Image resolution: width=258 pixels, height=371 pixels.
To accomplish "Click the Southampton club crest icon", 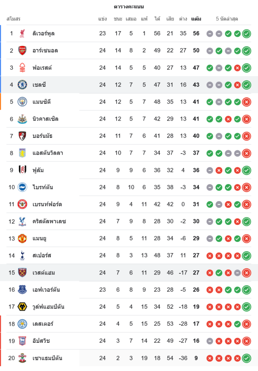I will coord(22,358).
